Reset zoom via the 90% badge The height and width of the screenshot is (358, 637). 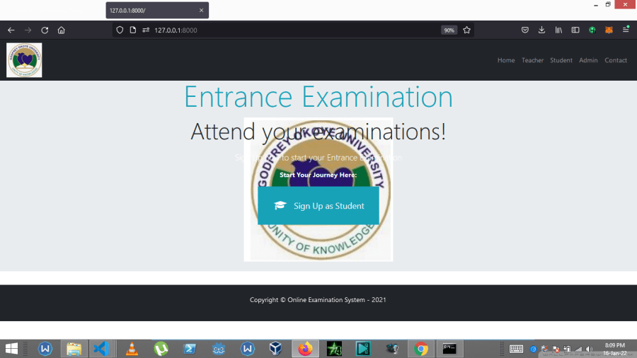(x=449, y=30)
